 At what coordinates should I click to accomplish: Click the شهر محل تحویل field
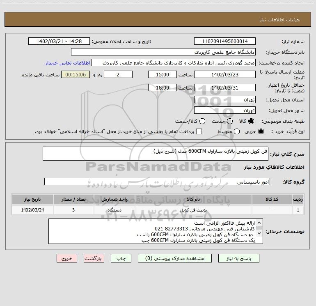(225, 110)
